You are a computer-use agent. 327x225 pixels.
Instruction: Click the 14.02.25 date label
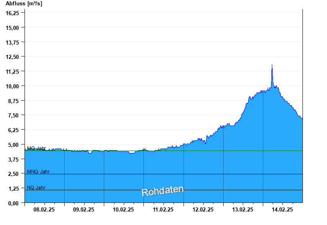click(282, 209)
